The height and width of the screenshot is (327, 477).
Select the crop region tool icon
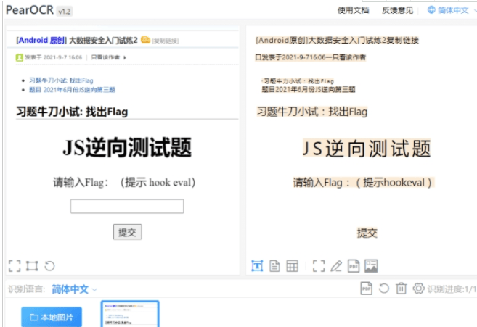pos(32,266)
